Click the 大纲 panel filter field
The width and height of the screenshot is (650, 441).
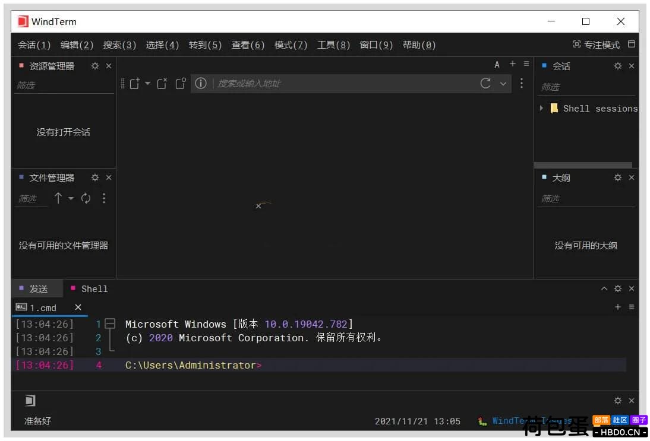[x=586, y=199]
